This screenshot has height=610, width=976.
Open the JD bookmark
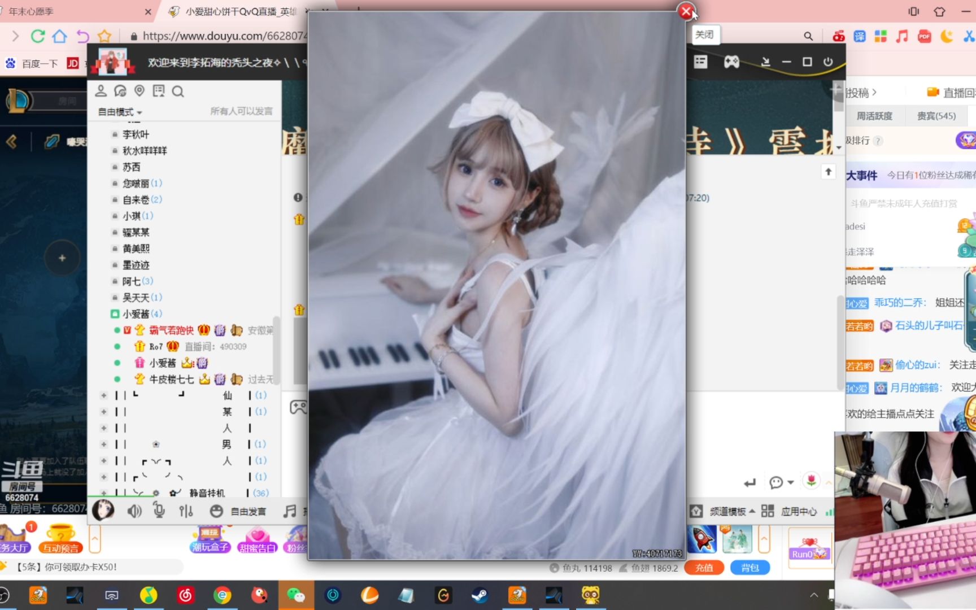[73, 63]
